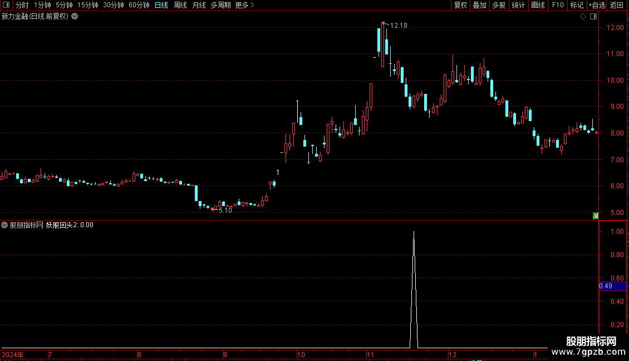Click 股朋指标网 indicator name
The height and width of the screenshot is (361, 629).
pyautogui.click(x=27, y=225)
